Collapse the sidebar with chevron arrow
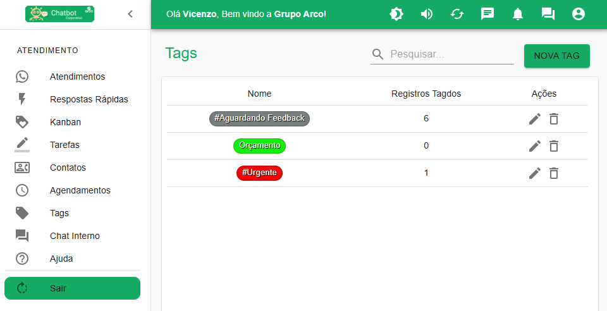 pos(130,14)
